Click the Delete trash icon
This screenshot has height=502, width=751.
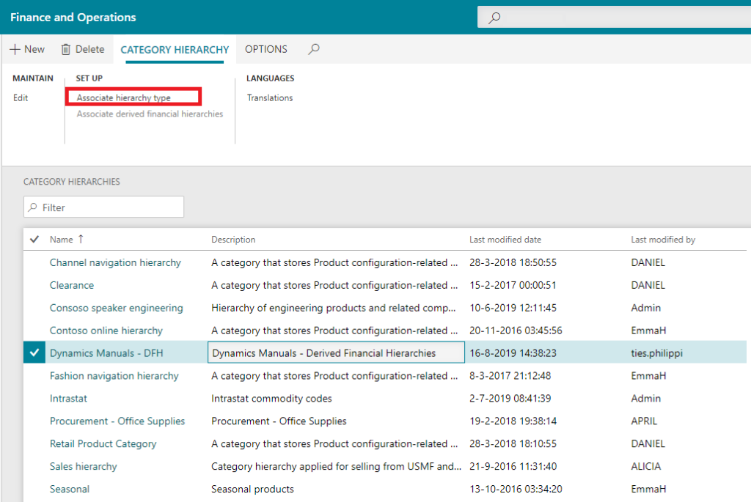[x=66, y=49]
